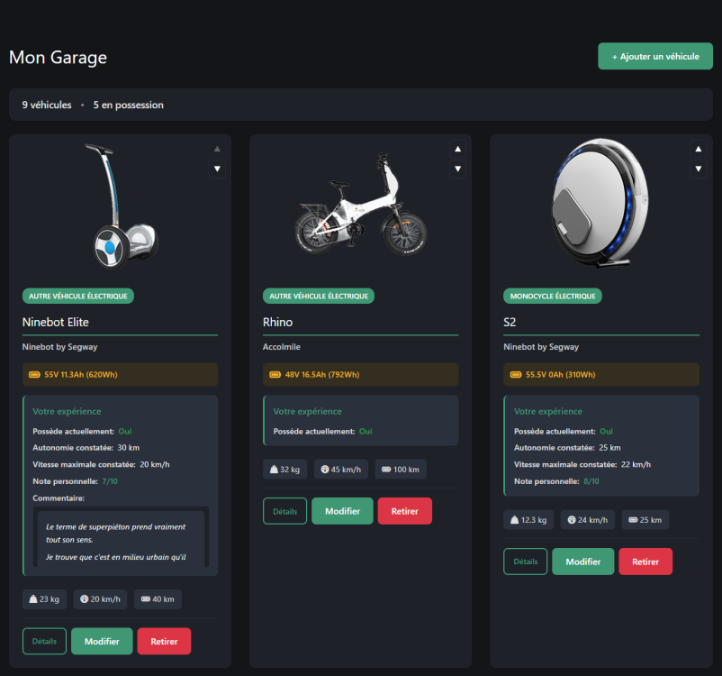Click the Ninebot Elite 23 kg weight badge

tap(44, 599)
